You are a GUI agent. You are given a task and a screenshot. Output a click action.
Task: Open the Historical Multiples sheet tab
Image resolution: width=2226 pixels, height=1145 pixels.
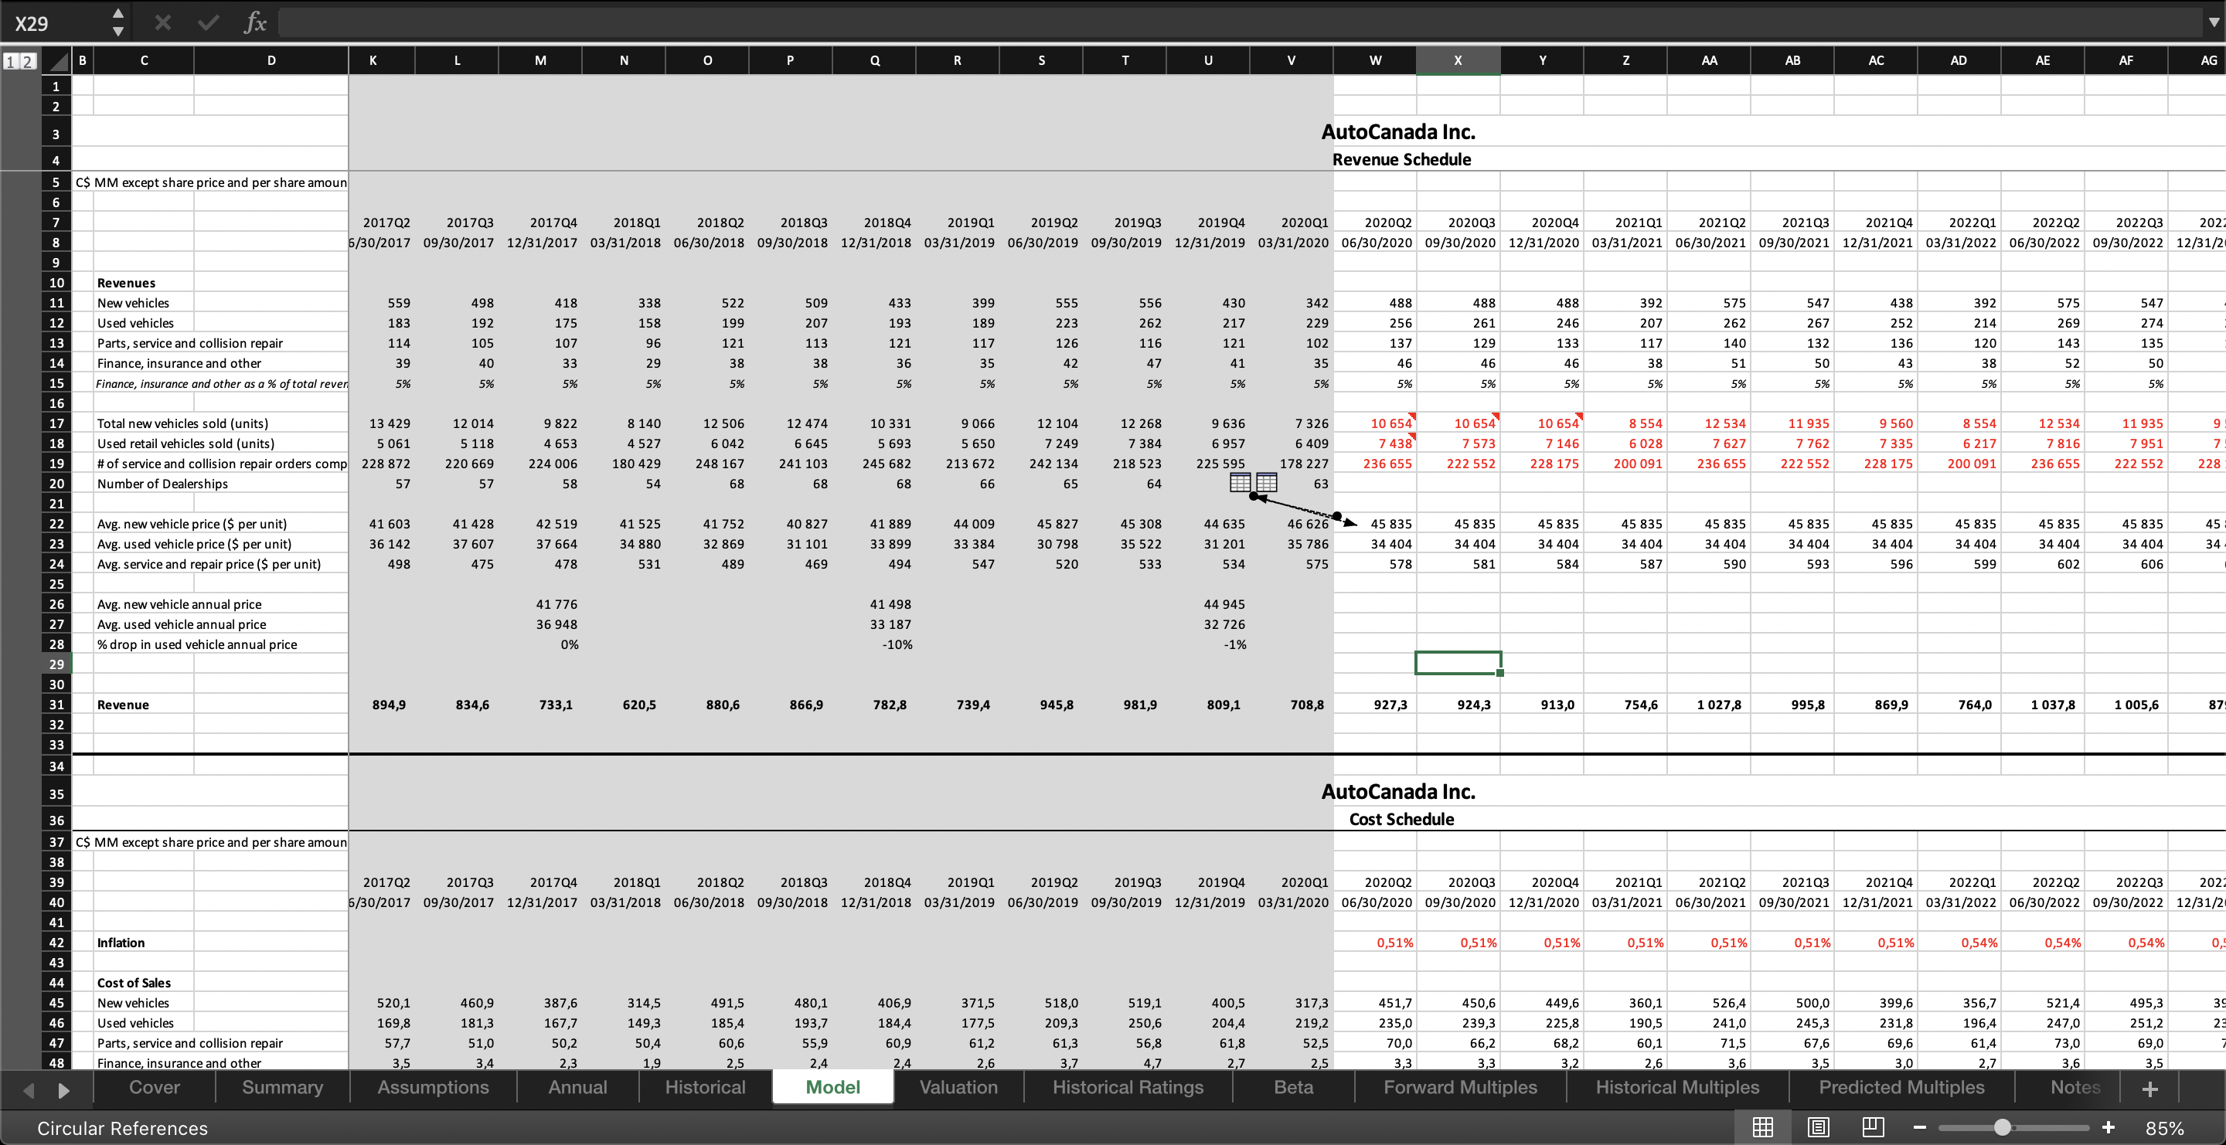[1677, 1087]
